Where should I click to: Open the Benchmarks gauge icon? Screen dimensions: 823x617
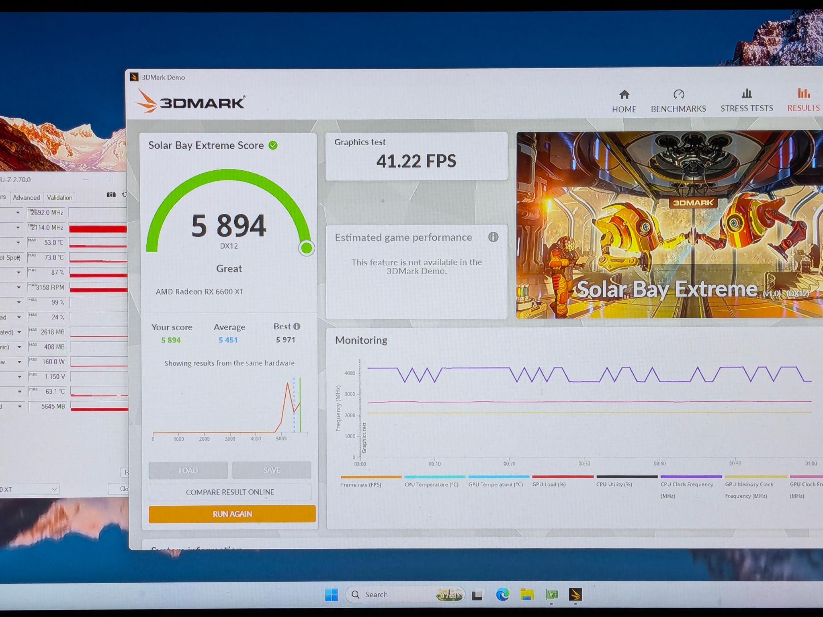678,94
